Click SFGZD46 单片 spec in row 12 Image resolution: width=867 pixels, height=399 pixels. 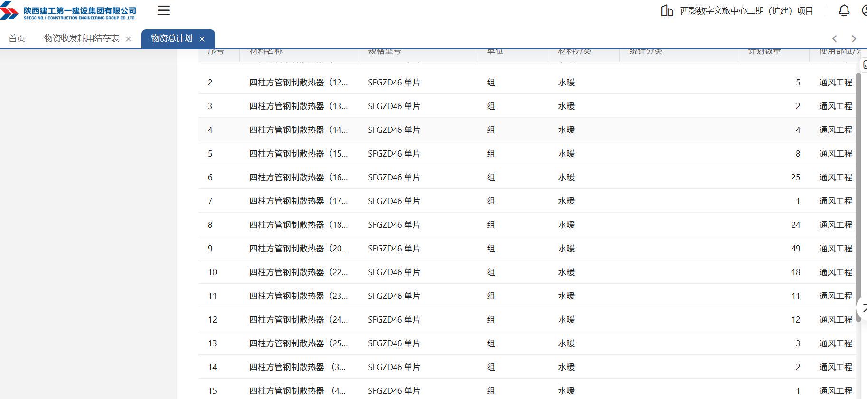coord(394,320)
